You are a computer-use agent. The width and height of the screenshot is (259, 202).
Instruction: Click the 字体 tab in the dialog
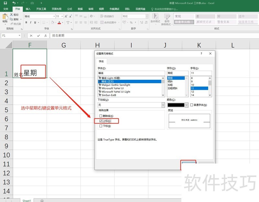pos(101,60)
